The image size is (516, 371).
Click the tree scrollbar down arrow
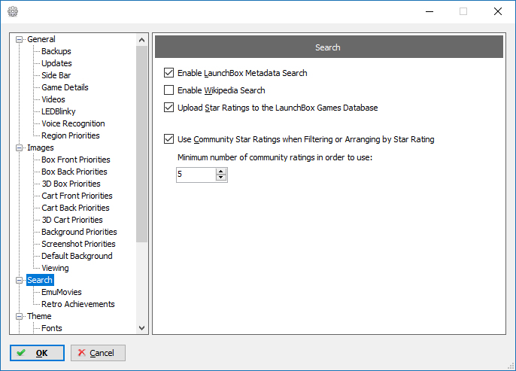click(x=142, y=328)
